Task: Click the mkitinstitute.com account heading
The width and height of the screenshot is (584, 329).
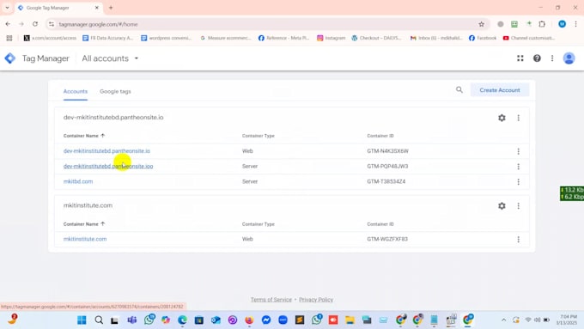Action: coord(88,205)
